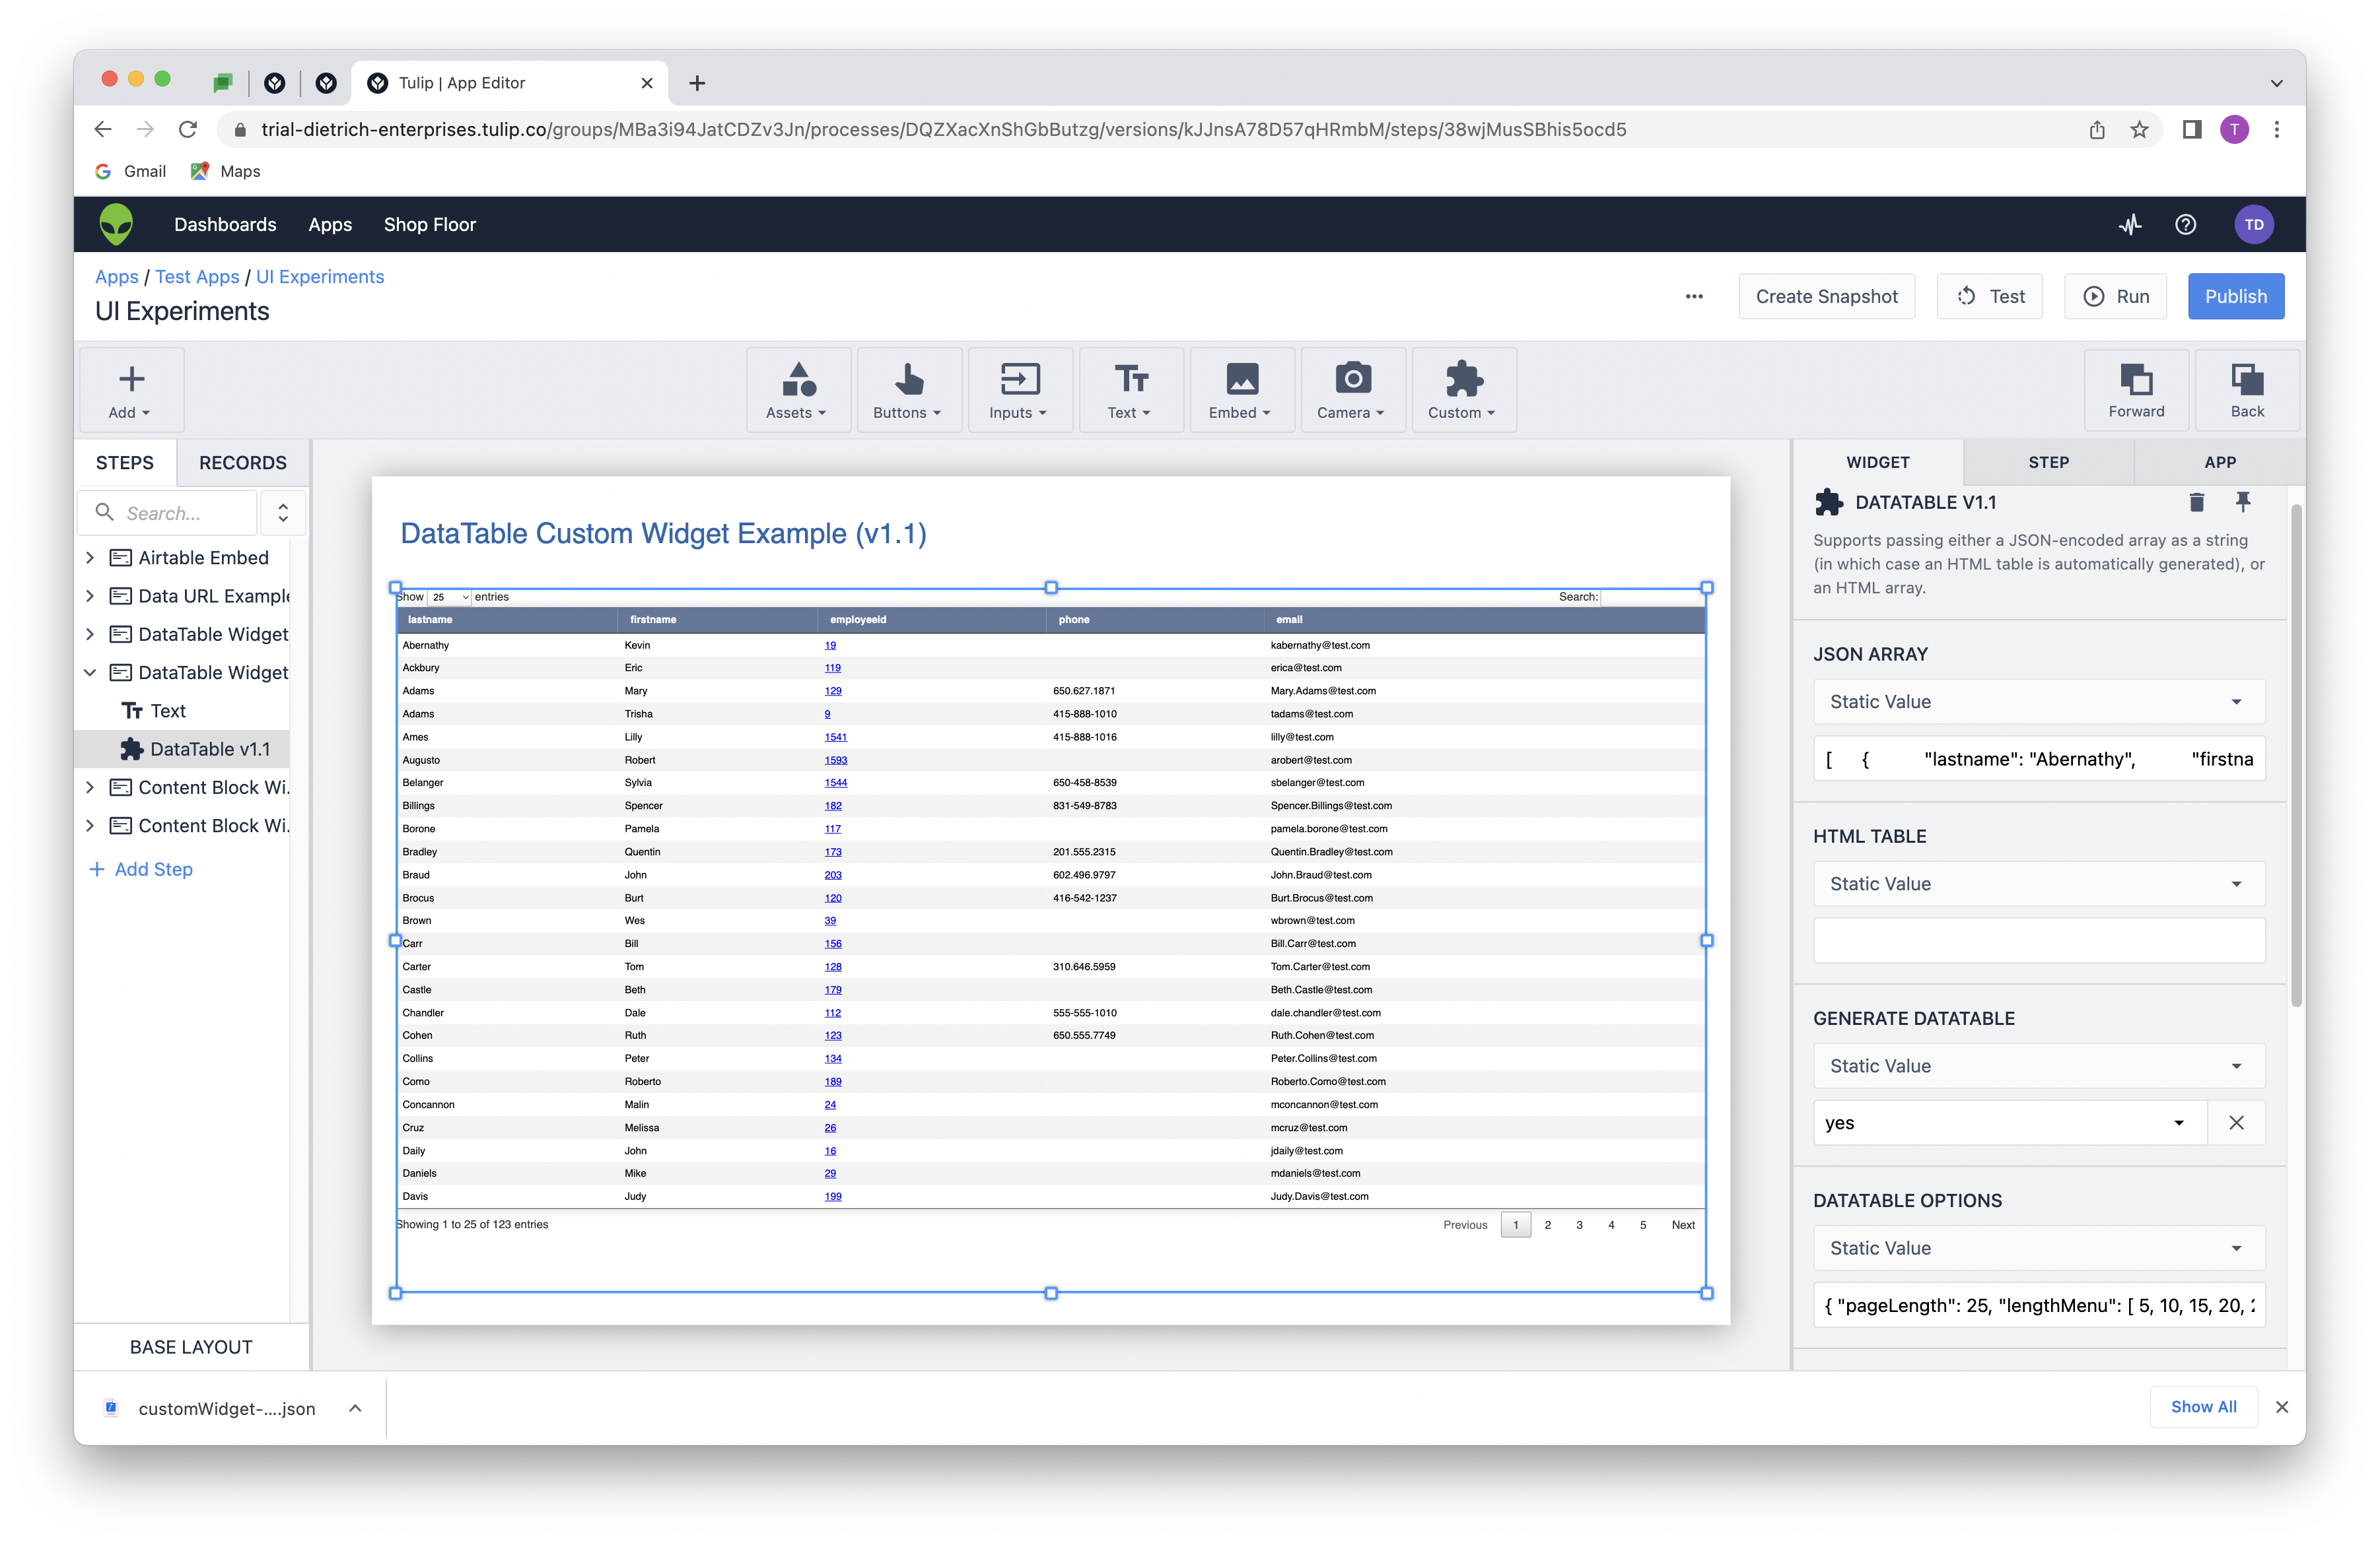This screenshot has width=2380, height=1543.
Task: Bring widget Forward
Action: 2136,390
